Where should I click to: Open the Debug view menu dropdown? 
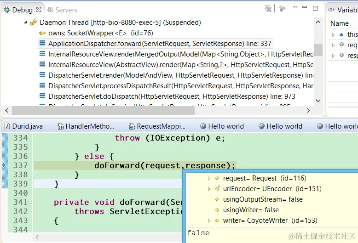295,7
